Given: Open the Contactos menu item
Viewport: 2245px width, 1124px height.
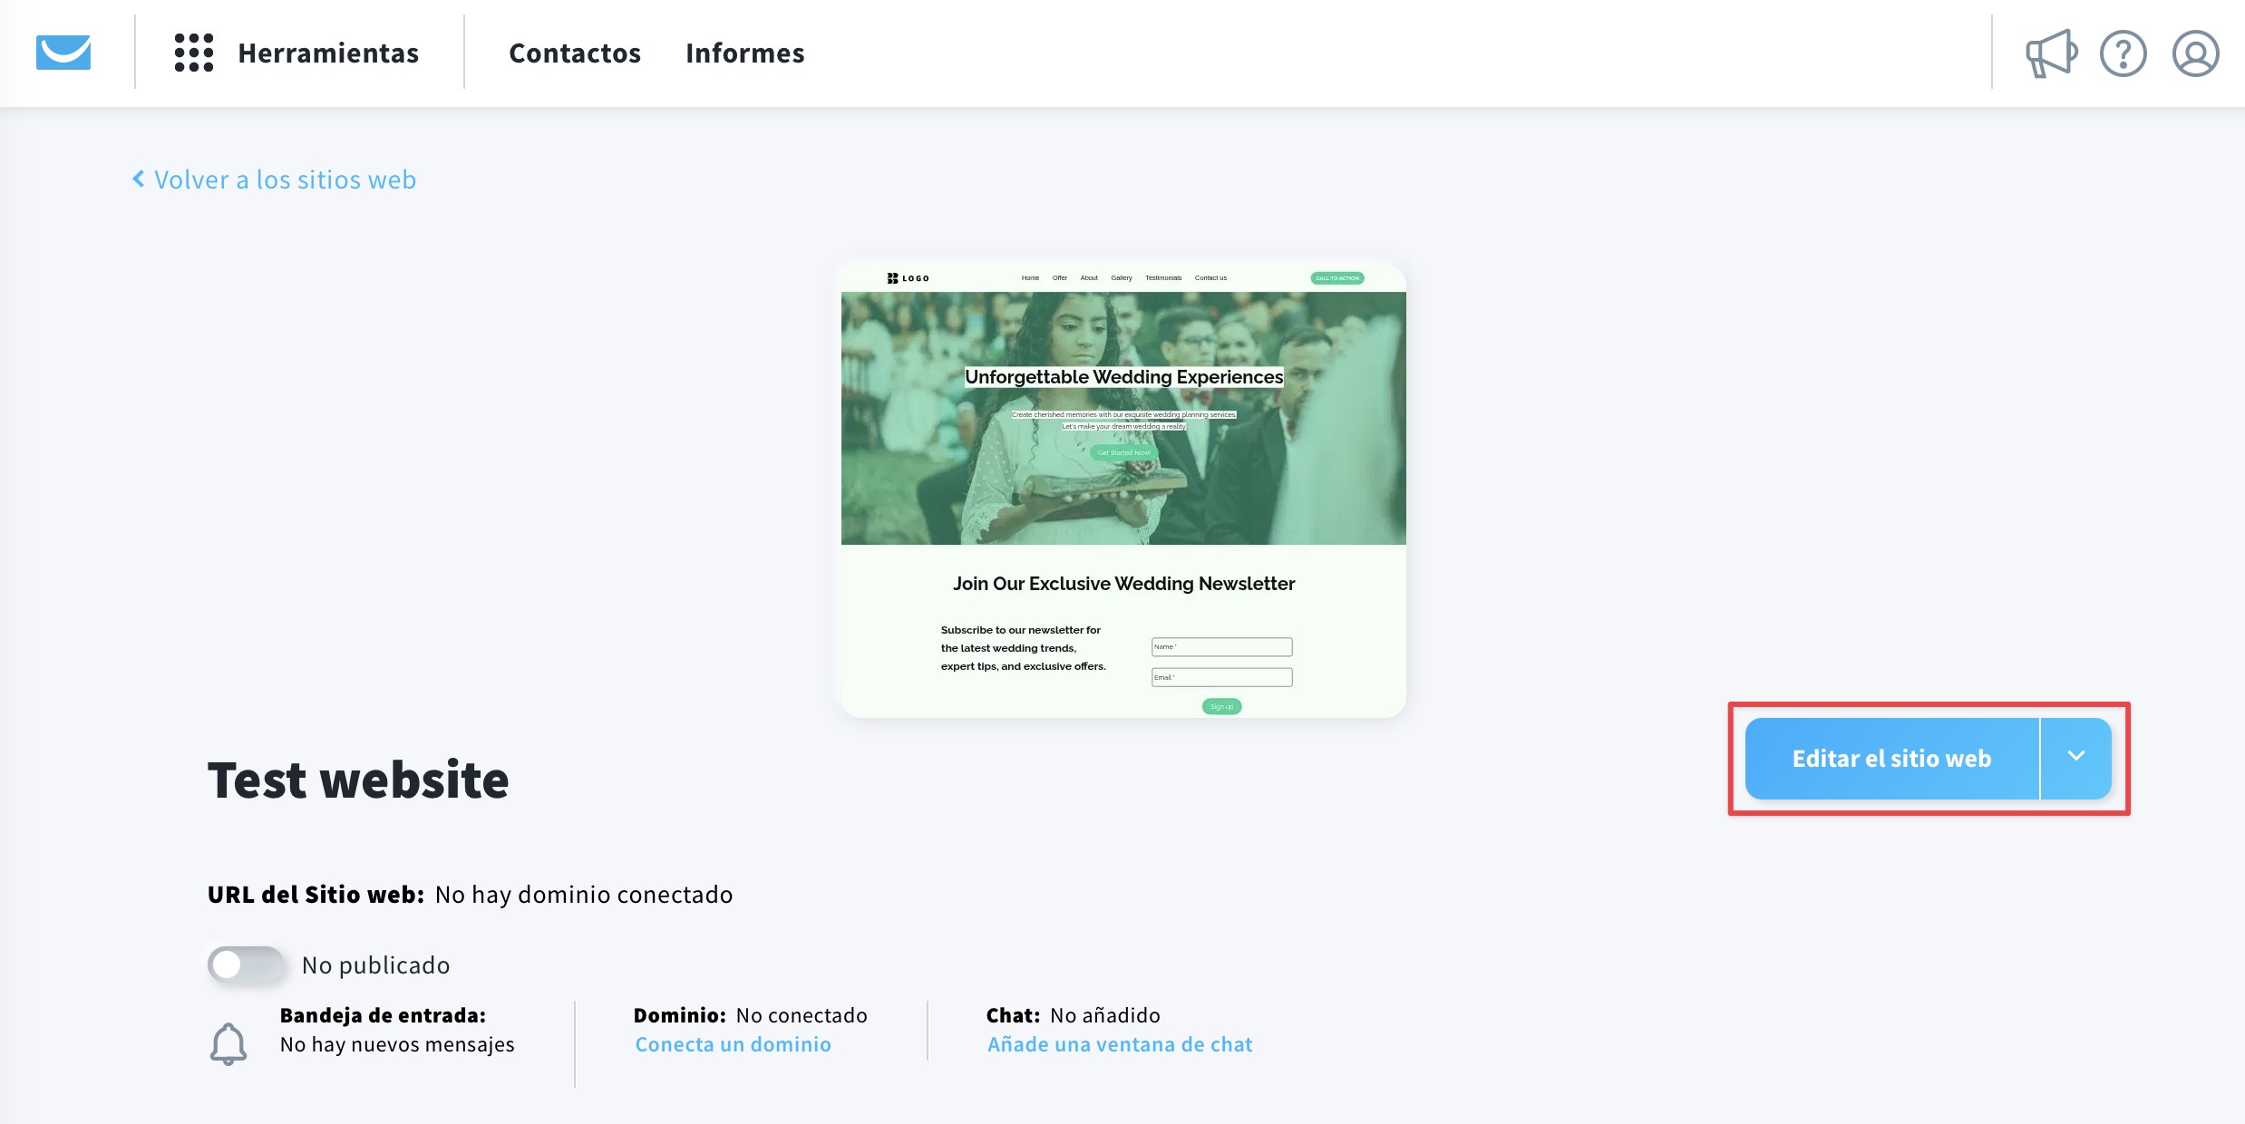Looking at the screenshot, I should [575, 53].
